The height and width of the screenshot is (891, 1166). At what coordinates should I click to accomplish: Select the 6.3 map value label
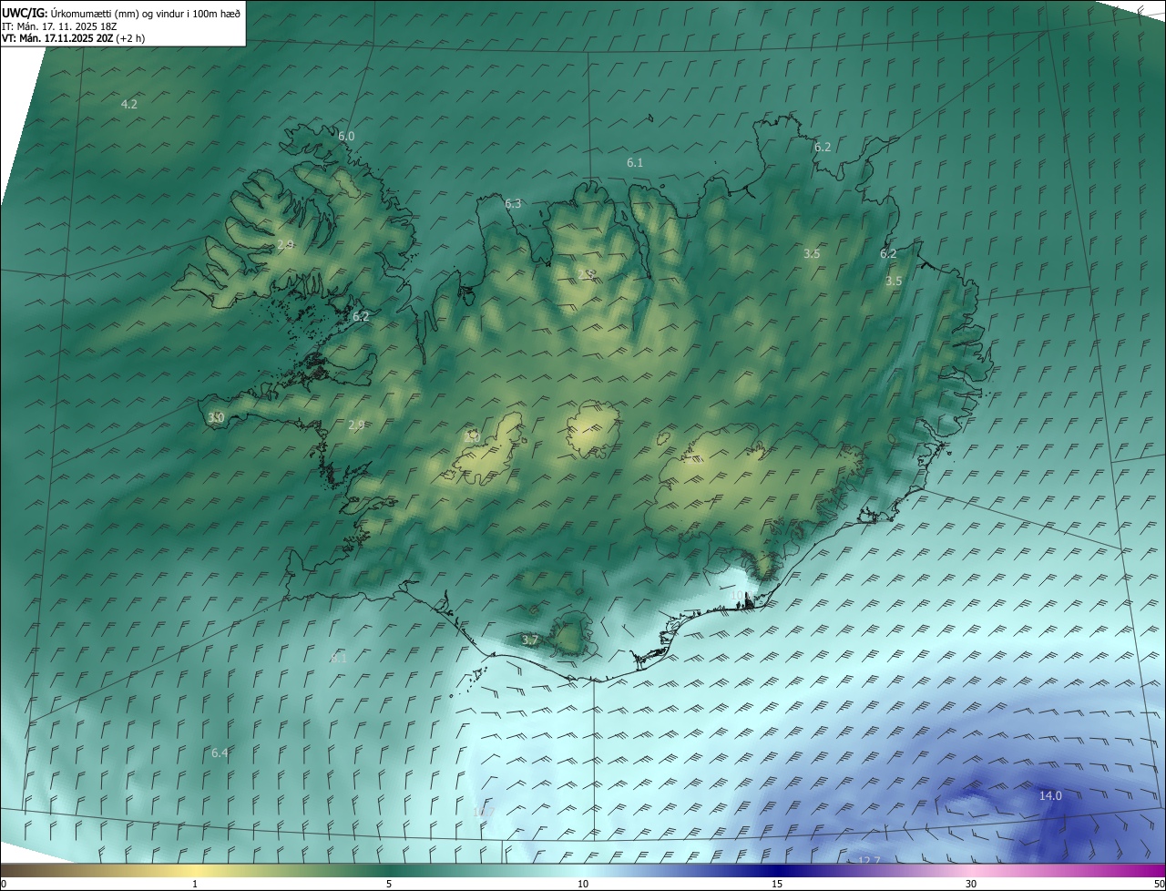click(x=513, y=204)
